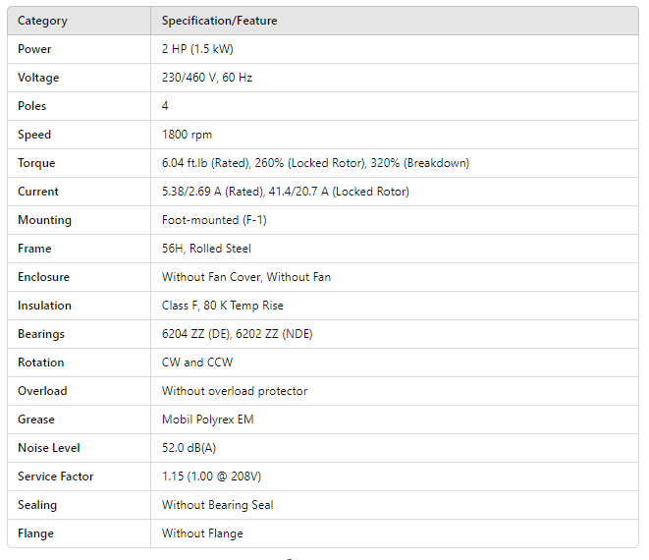
Task: Select the Class F insulation value
Action: click(x=223, y=306)
